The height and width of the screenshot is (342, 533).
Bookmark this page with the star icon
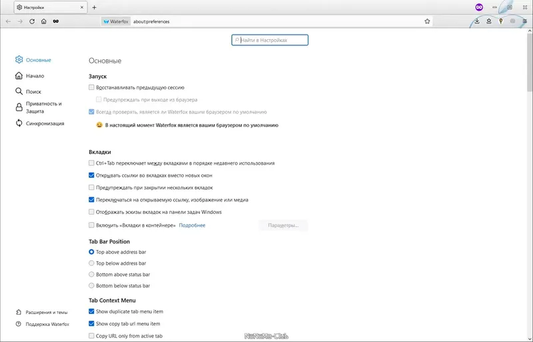point(427,21)
